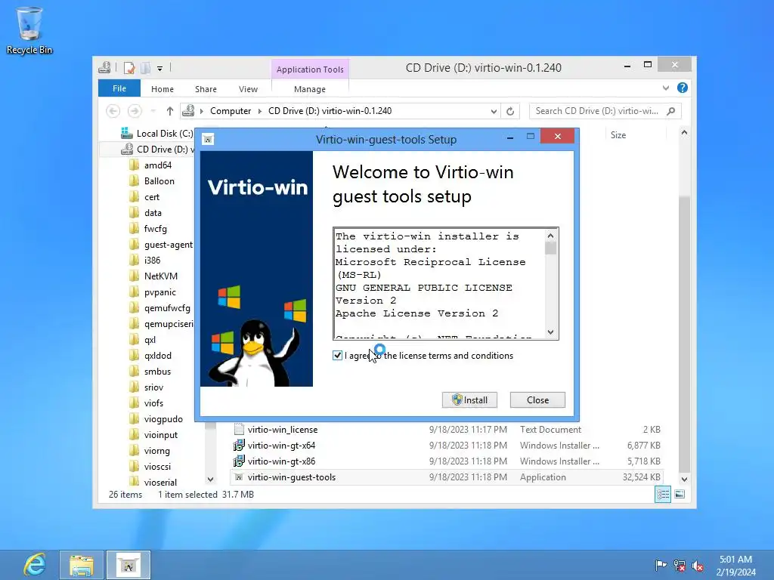
Task: Expand the ribbon with the chevron
Action: (x=665, y=88)
